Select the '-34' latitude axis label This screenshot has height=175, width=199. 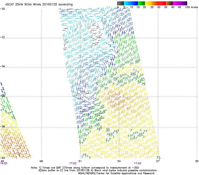pyautogui.click(x=2, y=66)
